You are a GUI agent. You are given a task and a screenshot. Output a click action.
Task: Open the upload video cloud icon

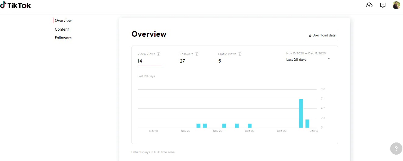tap(369, 5)
